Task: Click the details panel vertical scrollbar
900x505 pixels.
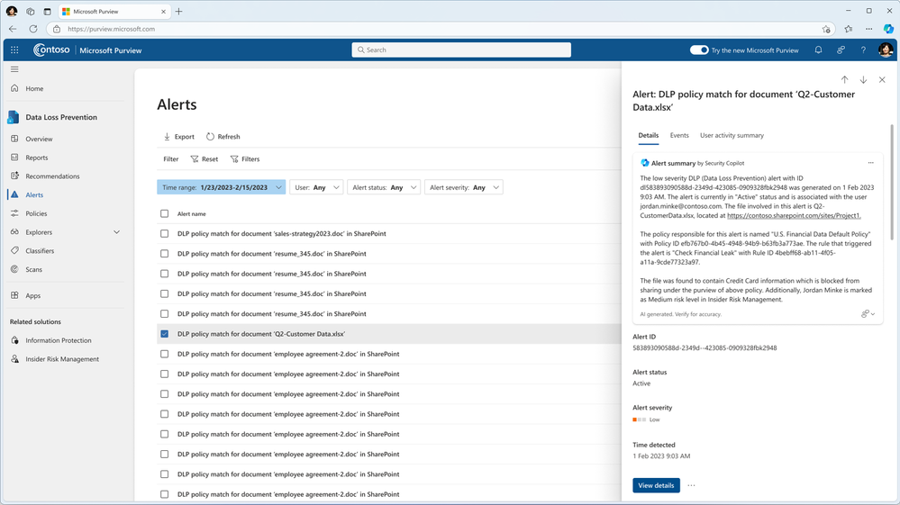Action: coord(892,182)
